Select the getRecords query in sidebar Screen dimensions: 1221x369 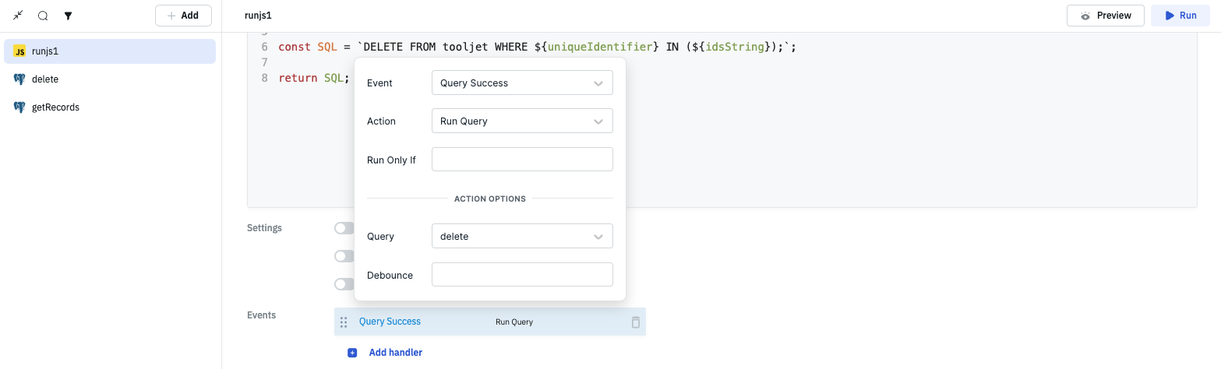point(56,107)
